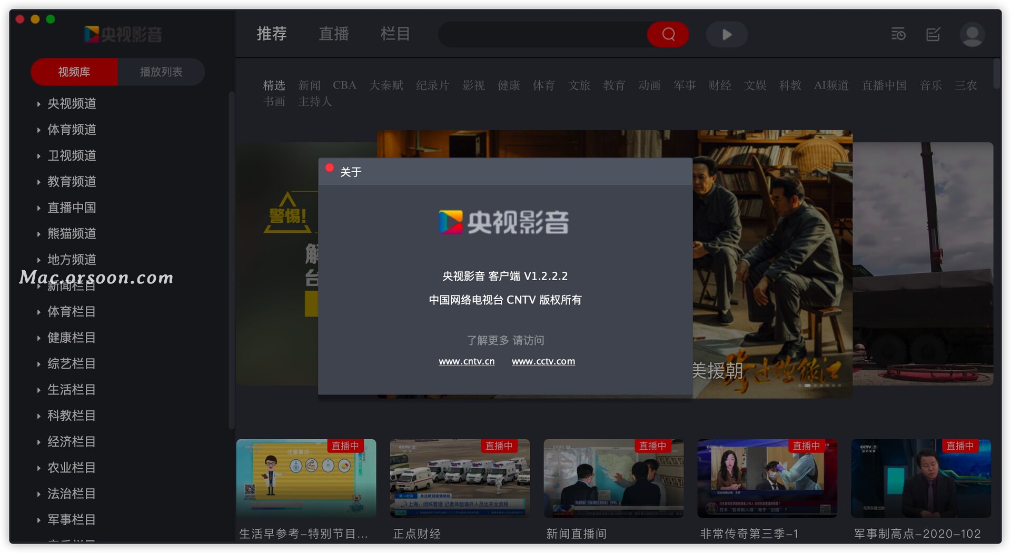Select 生活栏目 in the sidebar
Screen dimensions: 1011x553
(72, 390)
